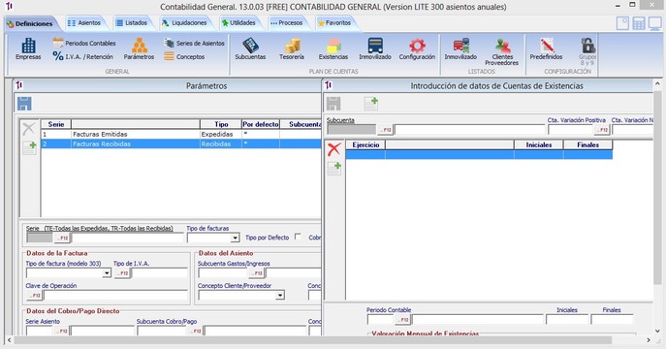This screenshot has width=666, height=349.
Task: Open Predefinidos configuration
Action: [546, 48]
